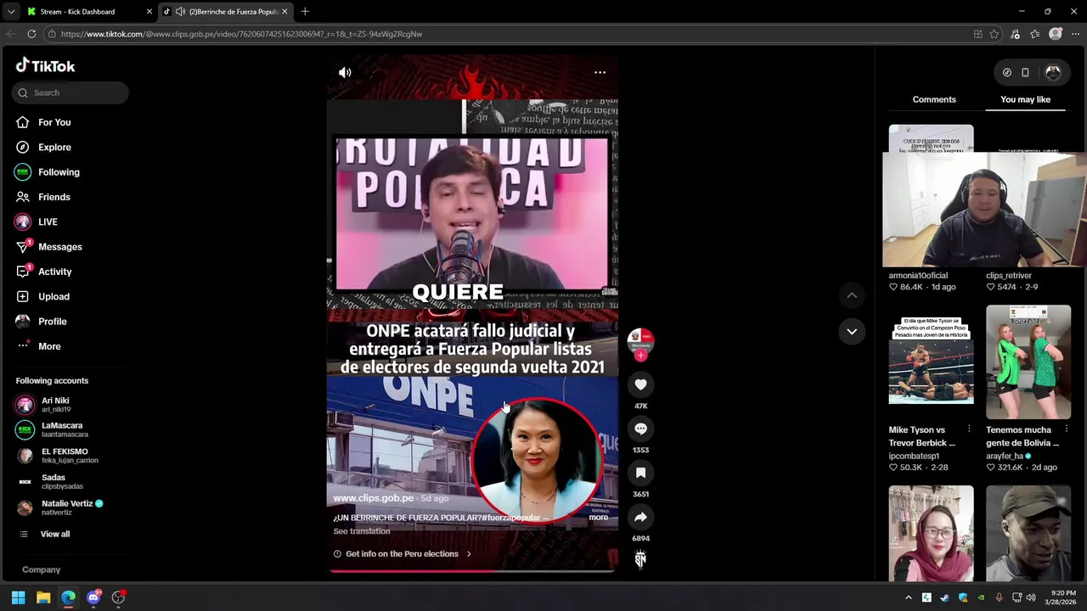Show hidden system tray icons
1087x611 pixels.
pyautogui.click(x=908, y=597)
